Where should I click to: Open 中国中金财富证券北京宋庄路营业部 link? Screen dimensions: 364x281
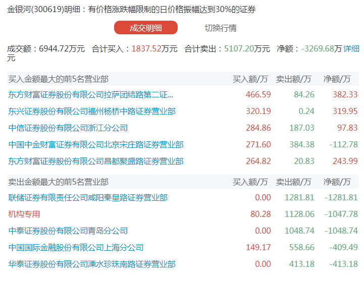coord(96,145)
